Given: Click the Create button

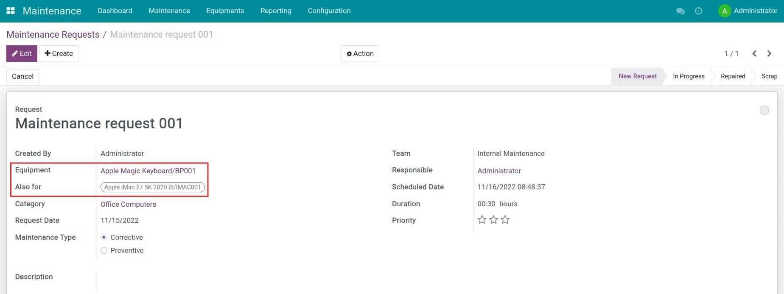Looking at the screenshot, I should click(x=59, y=53).
